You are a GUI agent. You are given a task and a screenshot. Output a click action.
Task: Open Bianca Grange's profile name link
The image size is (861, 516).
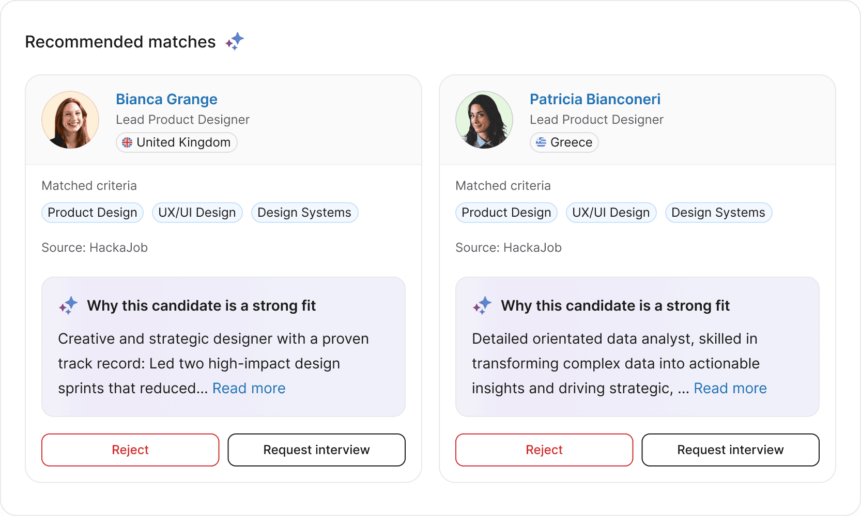(x=166, y=99)
